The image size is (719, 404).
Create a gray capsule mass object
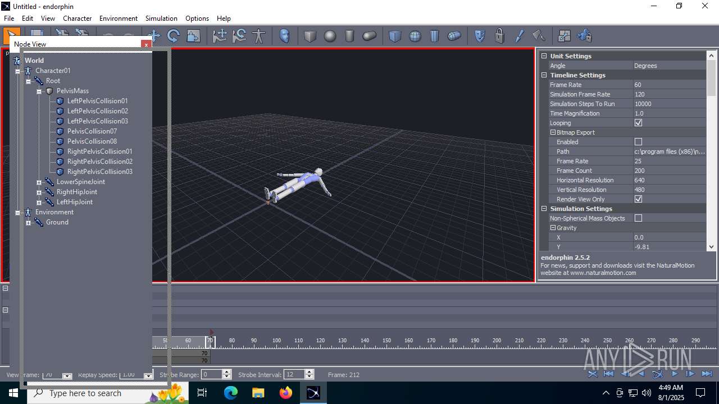tap(370, 36)
